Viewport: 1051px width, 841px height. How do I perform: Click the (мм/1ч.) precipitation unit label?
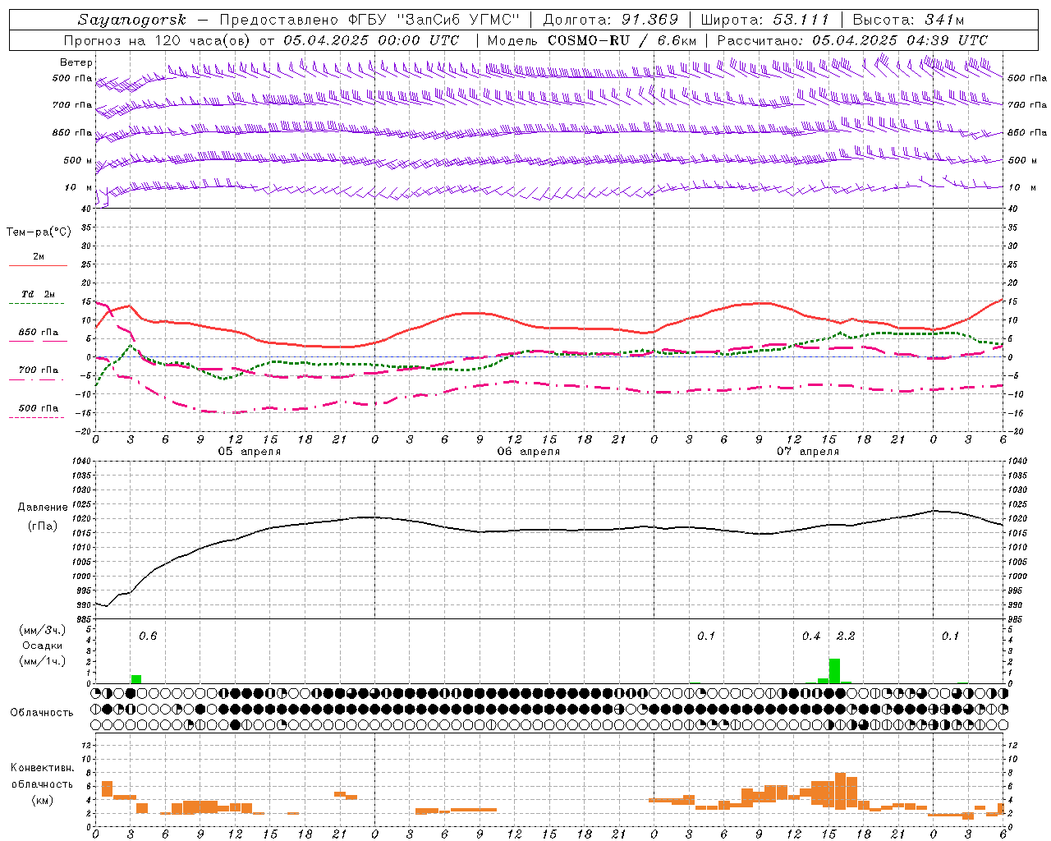(43, 661)
